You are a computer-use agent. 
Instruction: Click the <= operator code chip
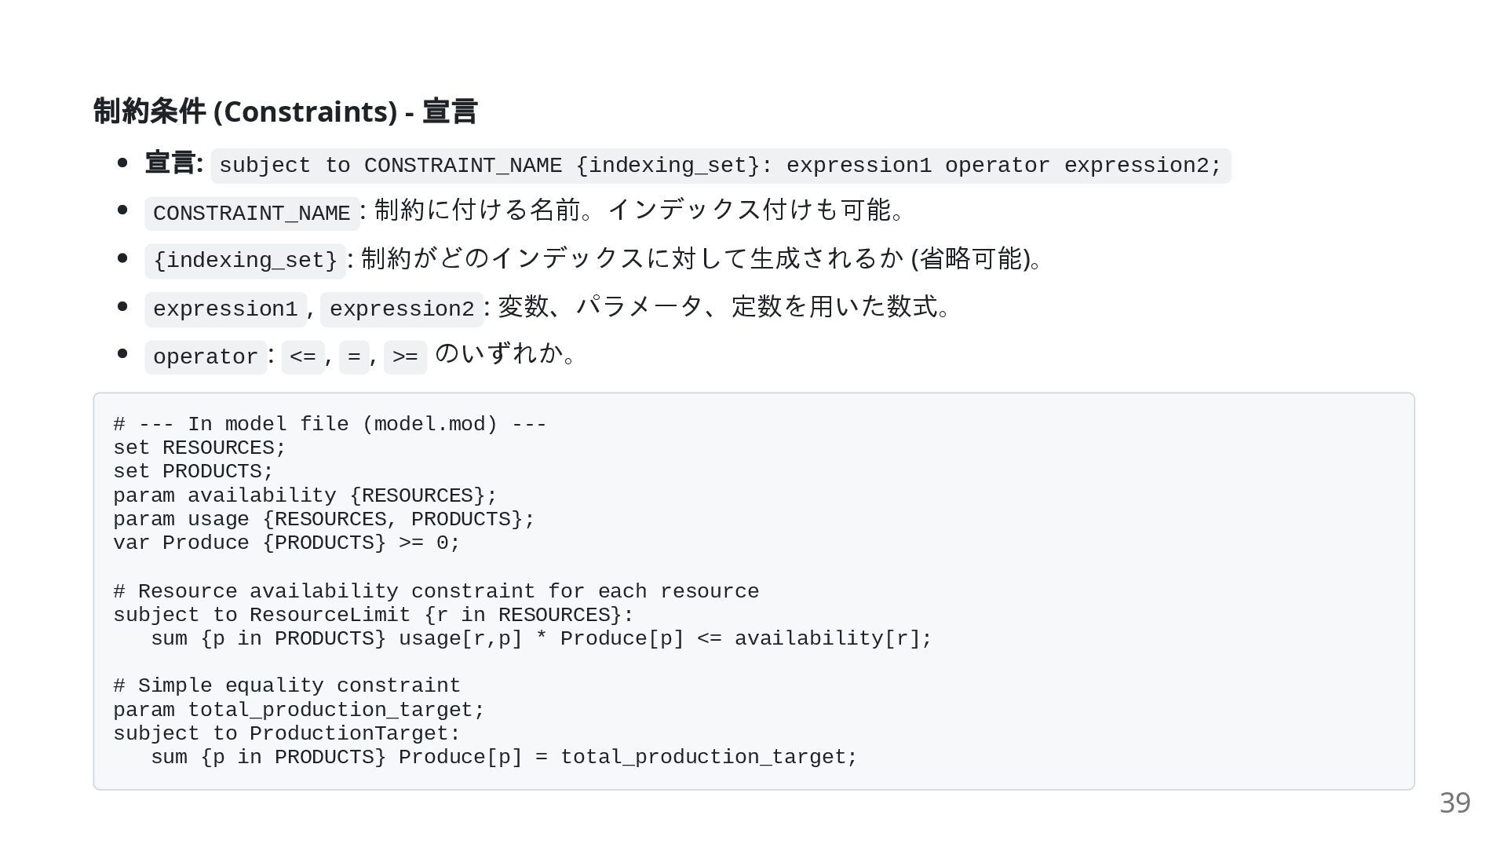coord(302,357)
